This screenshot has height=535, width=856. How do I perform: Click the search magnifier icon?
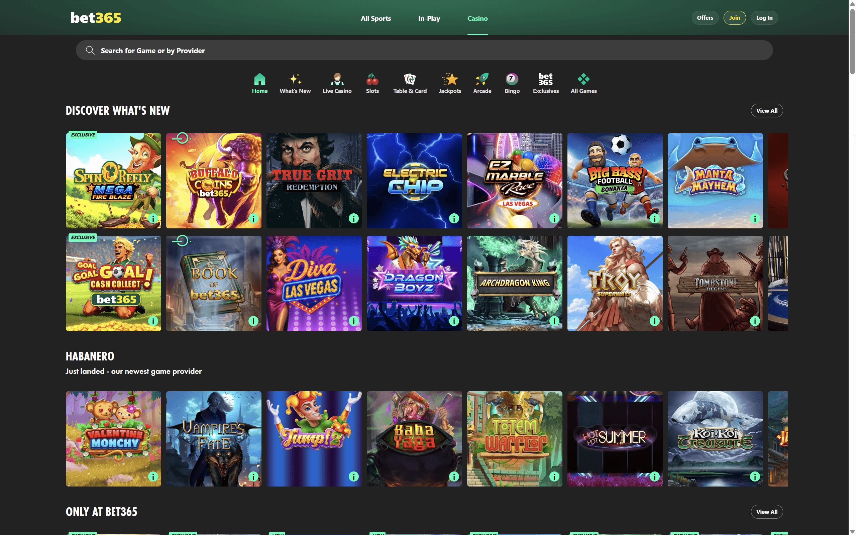pos(90,50)
